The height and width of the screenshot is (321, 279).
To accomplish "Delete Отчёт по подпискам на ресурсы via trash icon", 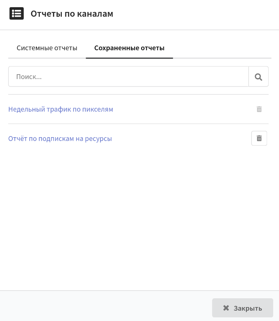I will [x=259, y=138].
